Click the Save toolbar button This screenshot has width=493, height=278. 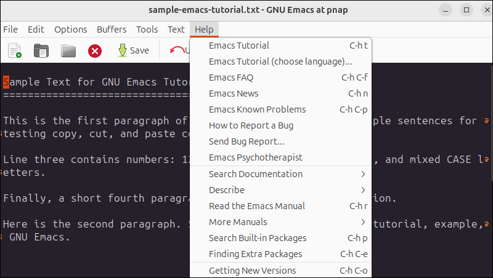132,50
